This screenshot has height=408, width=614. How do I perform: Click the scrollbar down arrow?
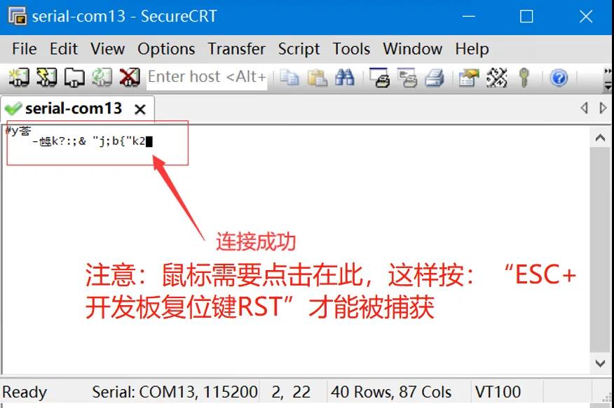tap(600, 363)
